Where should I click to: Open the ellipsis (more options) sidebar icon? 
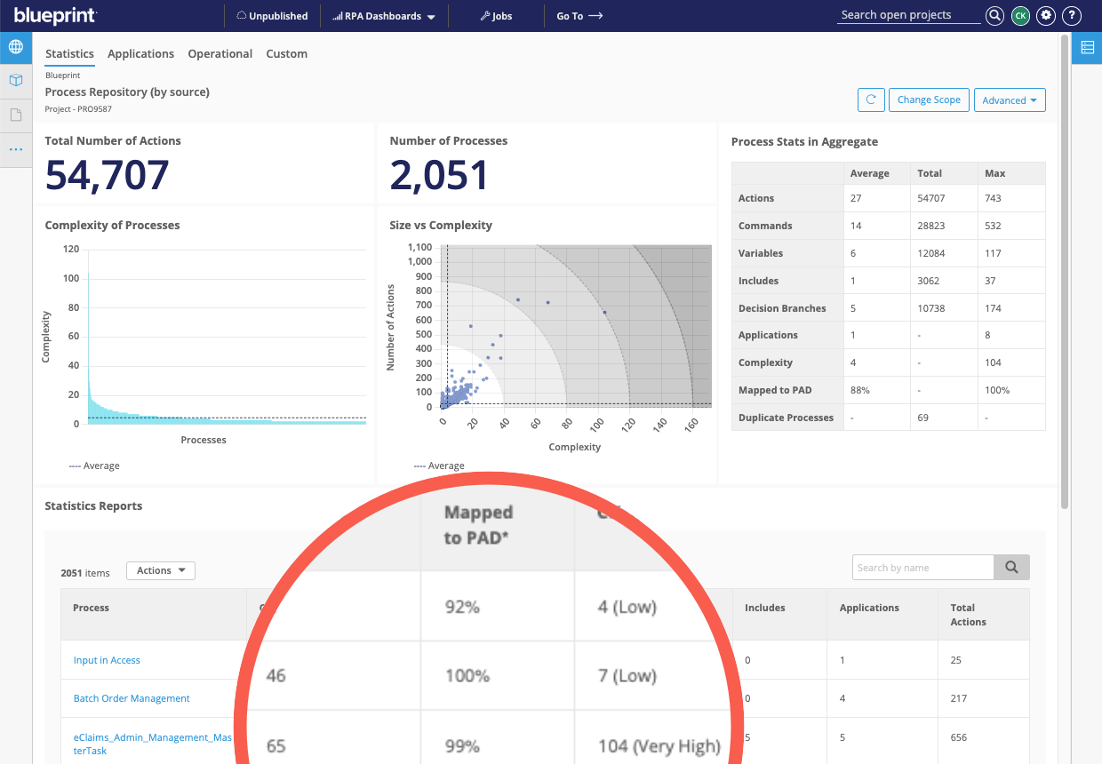(16, 148)
